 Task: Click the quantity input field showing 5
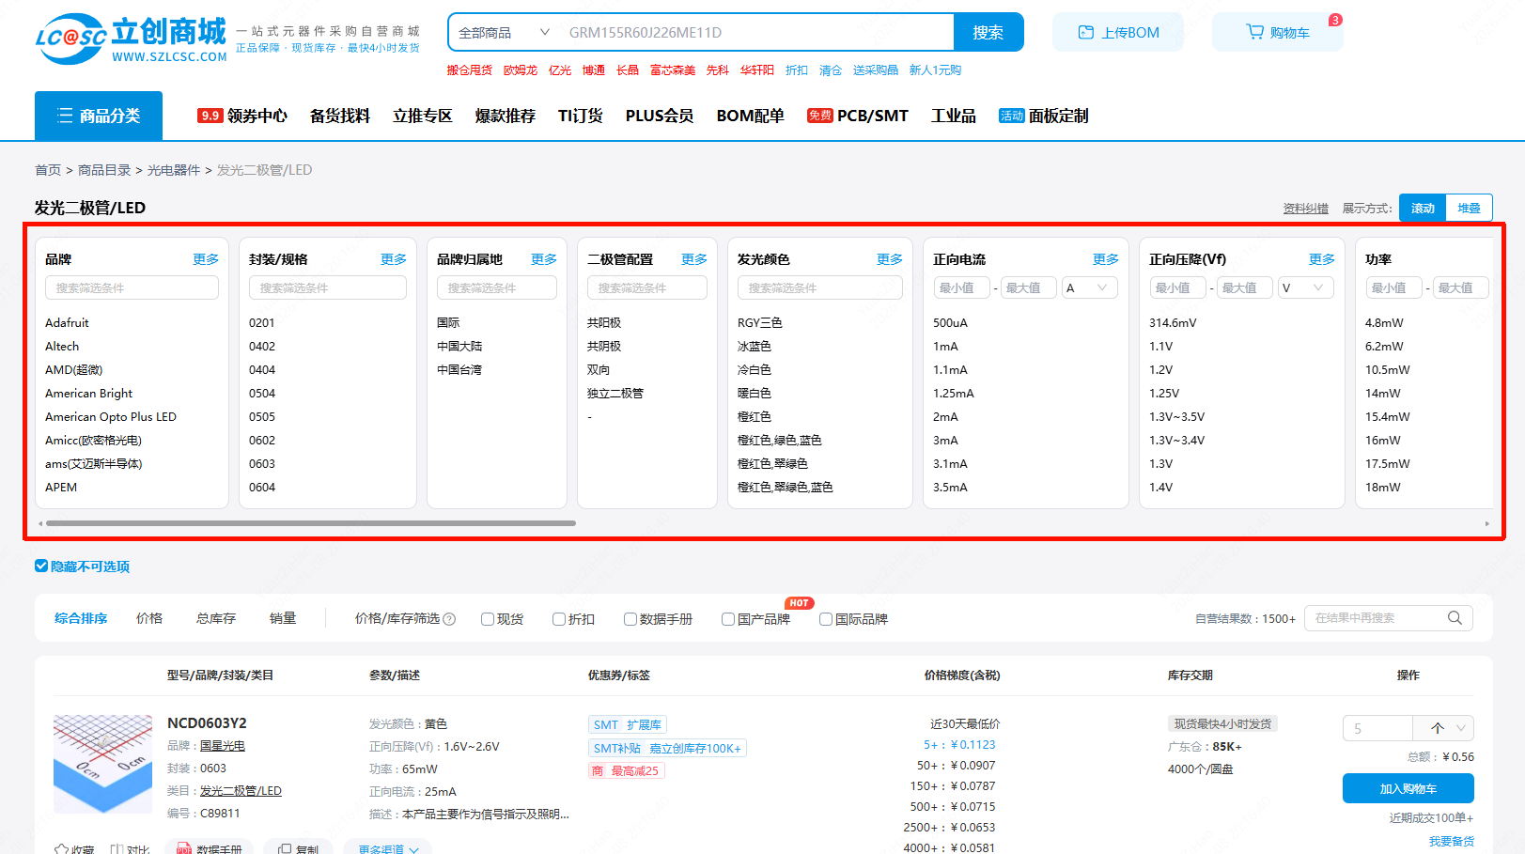click(x=1377, y=727)
